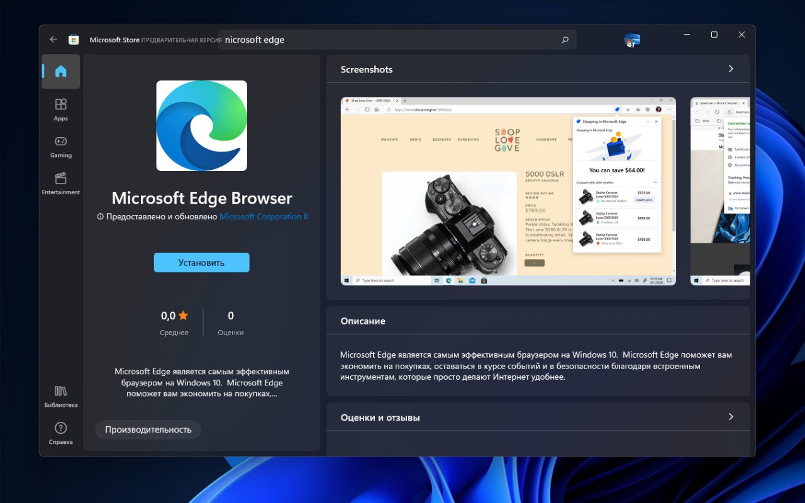Expand Оценки и отзывы with chevron

pos(731,417)
